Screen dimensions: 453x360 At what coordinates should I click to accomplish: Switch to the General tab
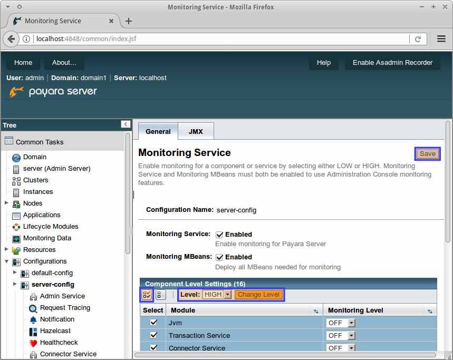tap(158, 131)
